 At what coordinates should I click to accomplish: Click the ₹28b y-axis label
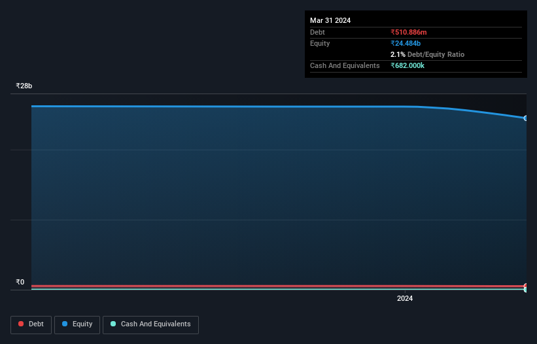click(x=24, y=86)
